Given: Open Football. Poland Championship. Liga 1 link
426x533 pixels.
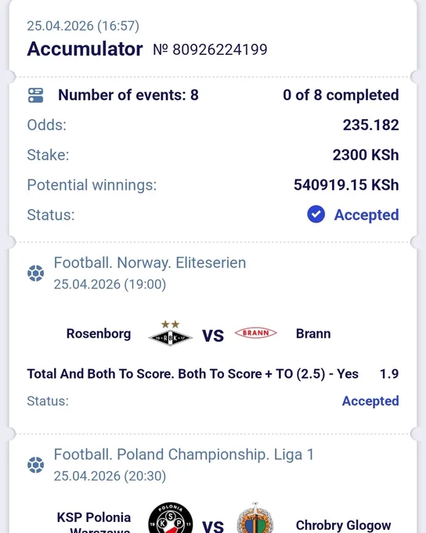Looking at the screenshot, I should click(184, 455).
